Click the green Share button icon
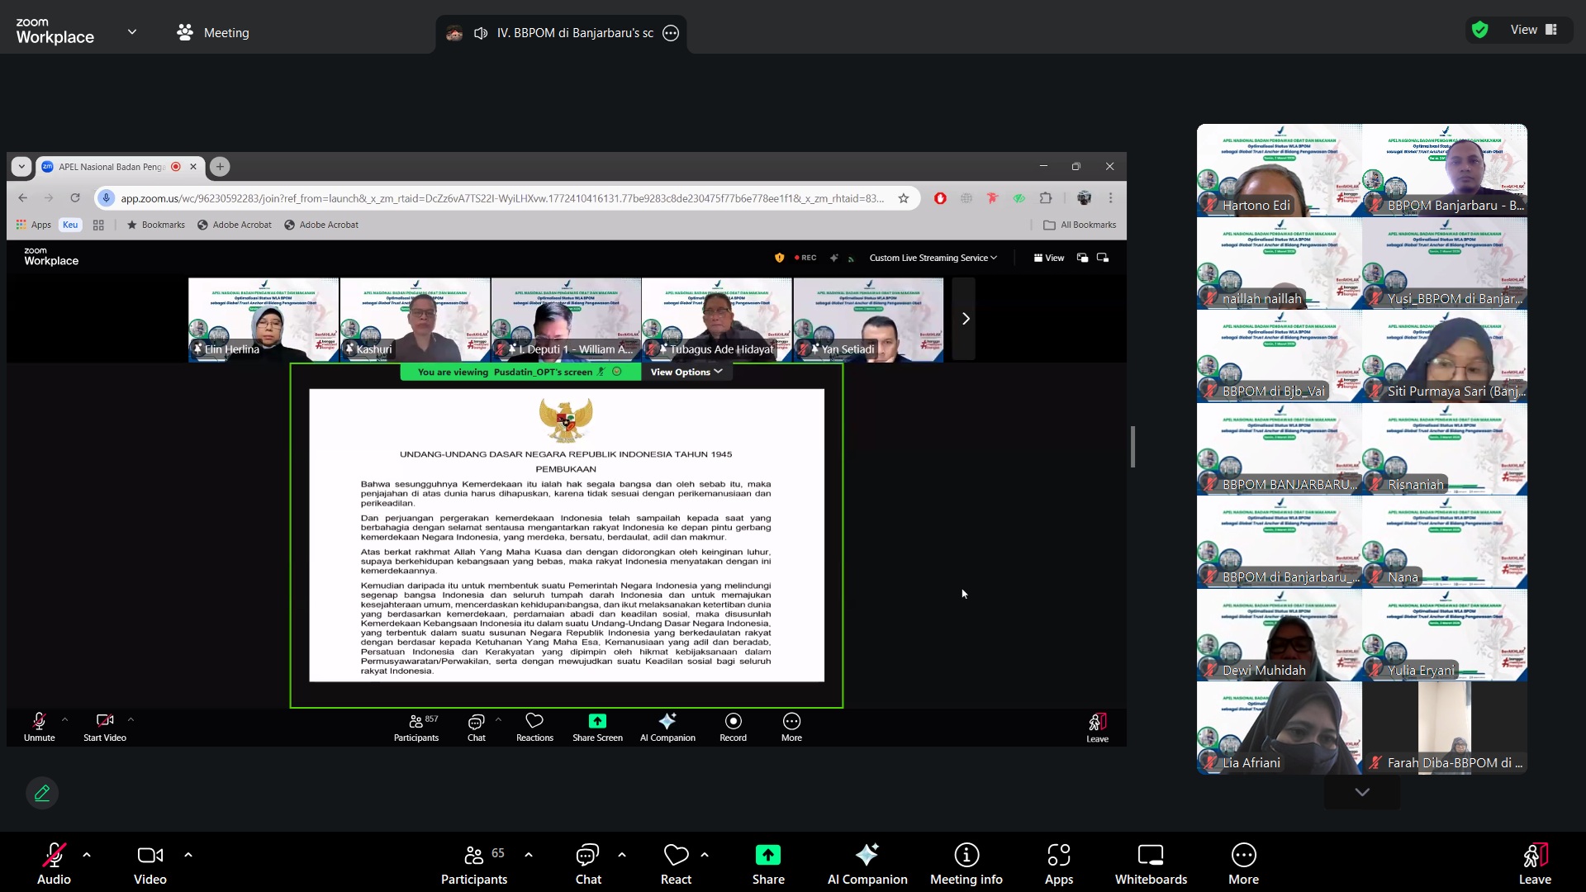The height and width of the screenshot is (892, 1586). 767,856
